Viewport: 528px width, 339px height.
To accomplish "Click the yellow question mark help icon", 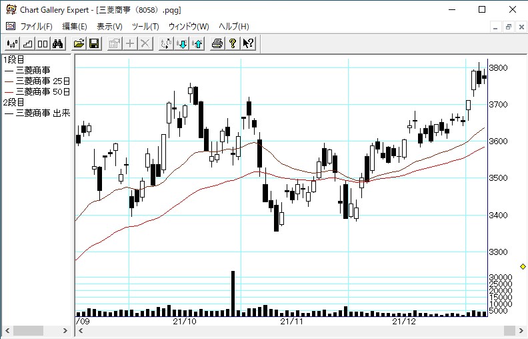I will [x=232, y=43].
